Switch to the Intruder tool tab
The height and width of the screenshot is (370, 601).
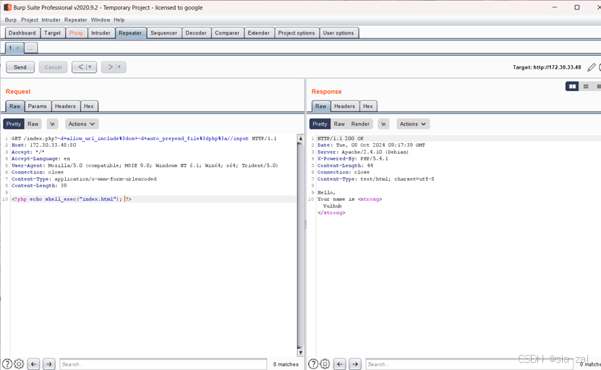pyautogui.click(x=101, y=33)
